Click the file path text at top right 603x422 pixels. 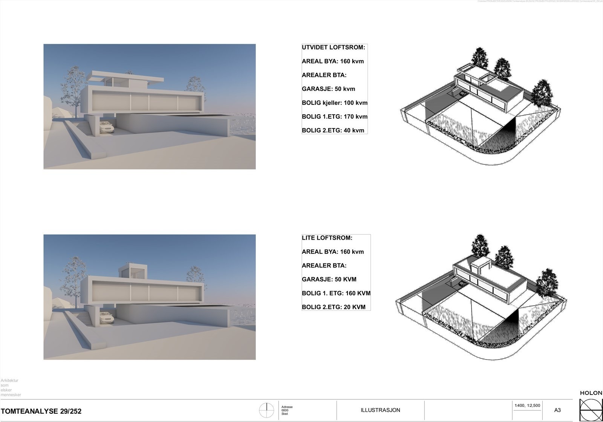tap(540, 2)
